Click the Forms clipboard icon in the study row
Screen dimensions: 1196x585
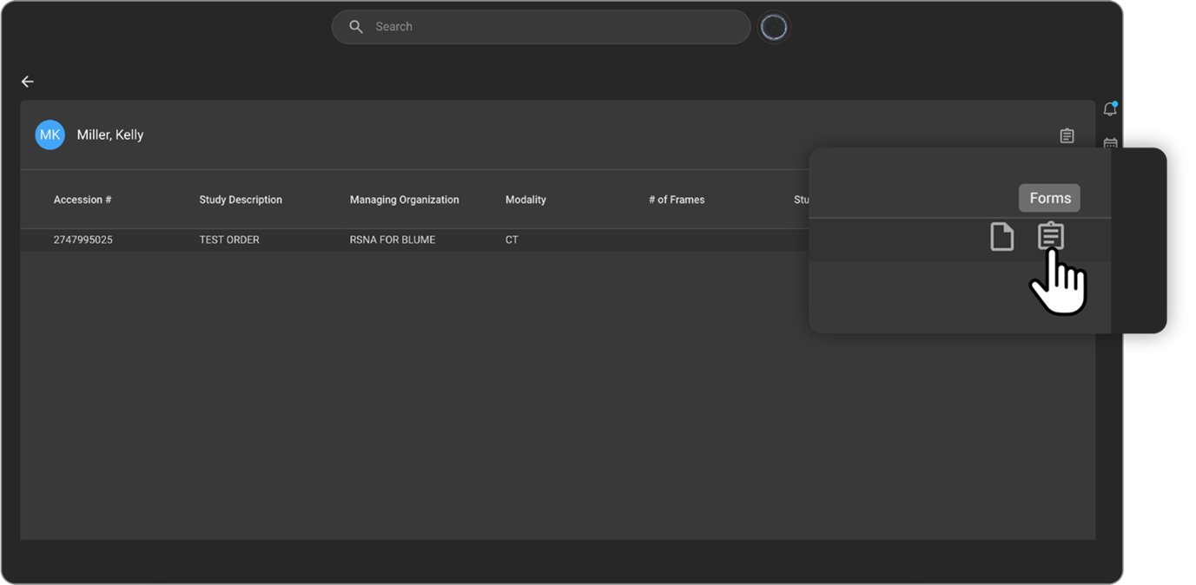point(1051,236)
